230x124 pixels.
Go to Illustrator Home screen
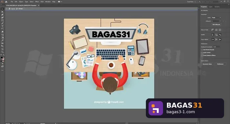[6, 2]
